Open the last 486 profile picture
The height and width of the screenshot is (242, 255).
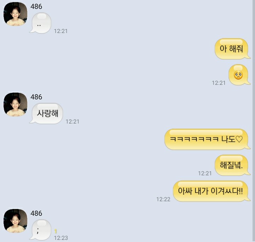tap(15, 221)
